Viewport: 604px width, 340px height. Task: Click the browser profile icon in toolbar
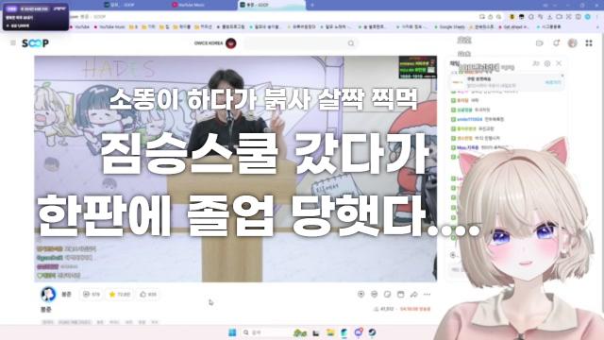[588, 17]
